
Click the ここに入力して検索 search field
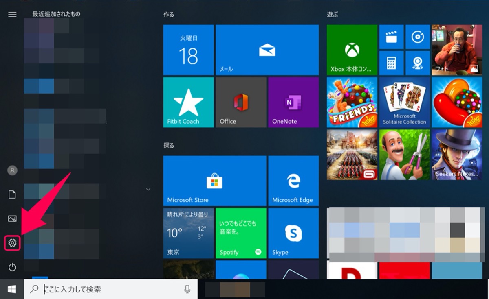pyautogui.click(x=111, y=289)
